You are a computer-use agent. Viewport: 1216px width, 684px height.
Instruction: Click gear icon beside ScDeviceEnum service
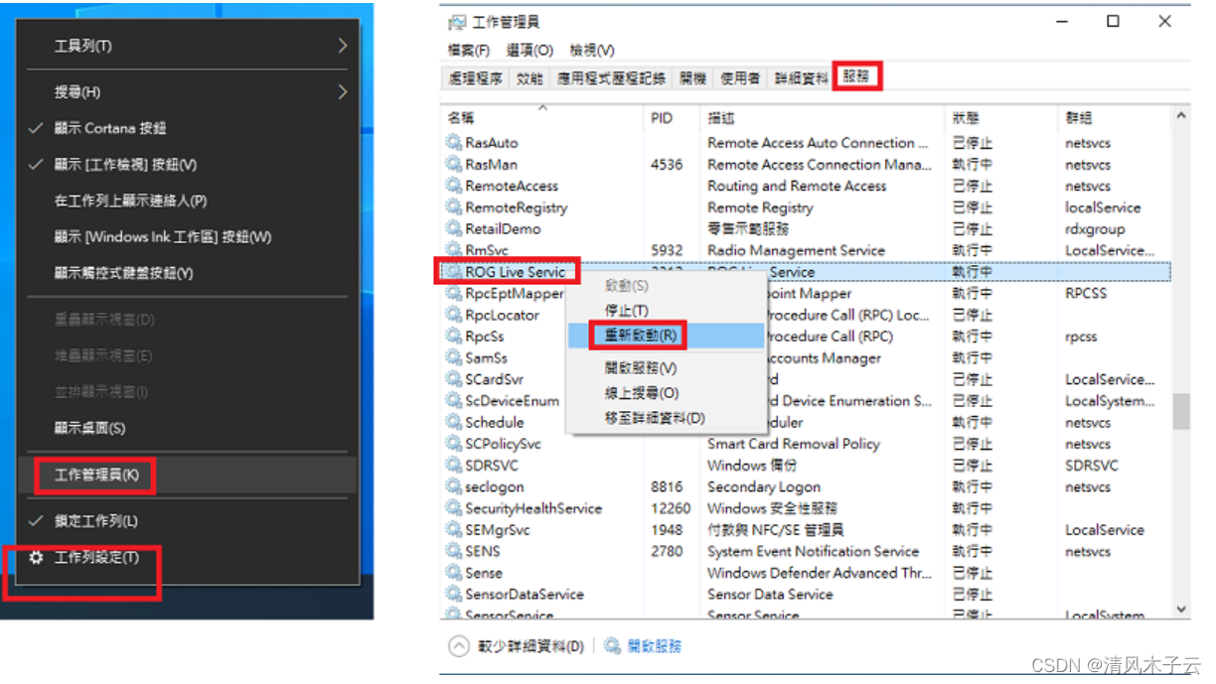[454, 401]
